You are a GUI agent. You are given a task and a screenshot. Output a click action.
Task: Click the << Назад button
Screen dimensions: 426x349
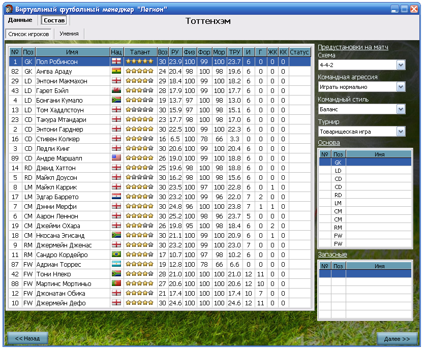(x=27, y=338)
